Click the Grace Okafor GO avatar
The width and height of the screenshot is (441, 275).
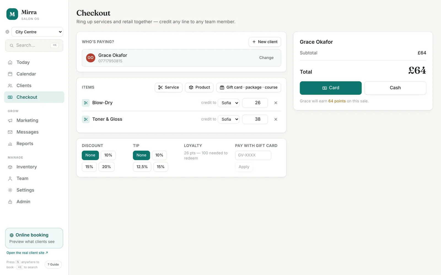(x=91, y=58)
